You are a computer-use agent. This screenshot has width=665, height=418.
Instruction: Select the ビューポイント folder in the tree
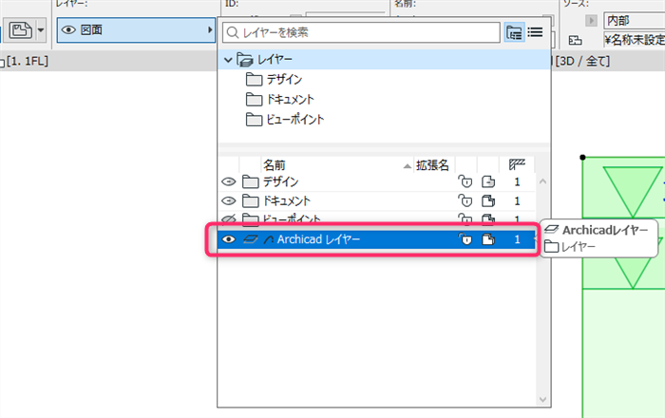(285, 119)
